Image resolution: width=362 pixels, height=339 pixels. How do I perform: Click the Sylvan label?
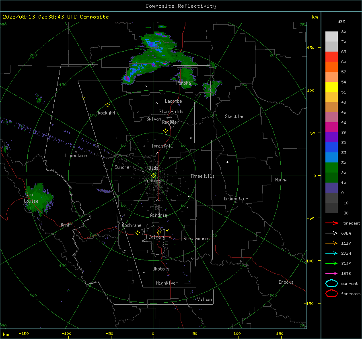click(154, 119)
